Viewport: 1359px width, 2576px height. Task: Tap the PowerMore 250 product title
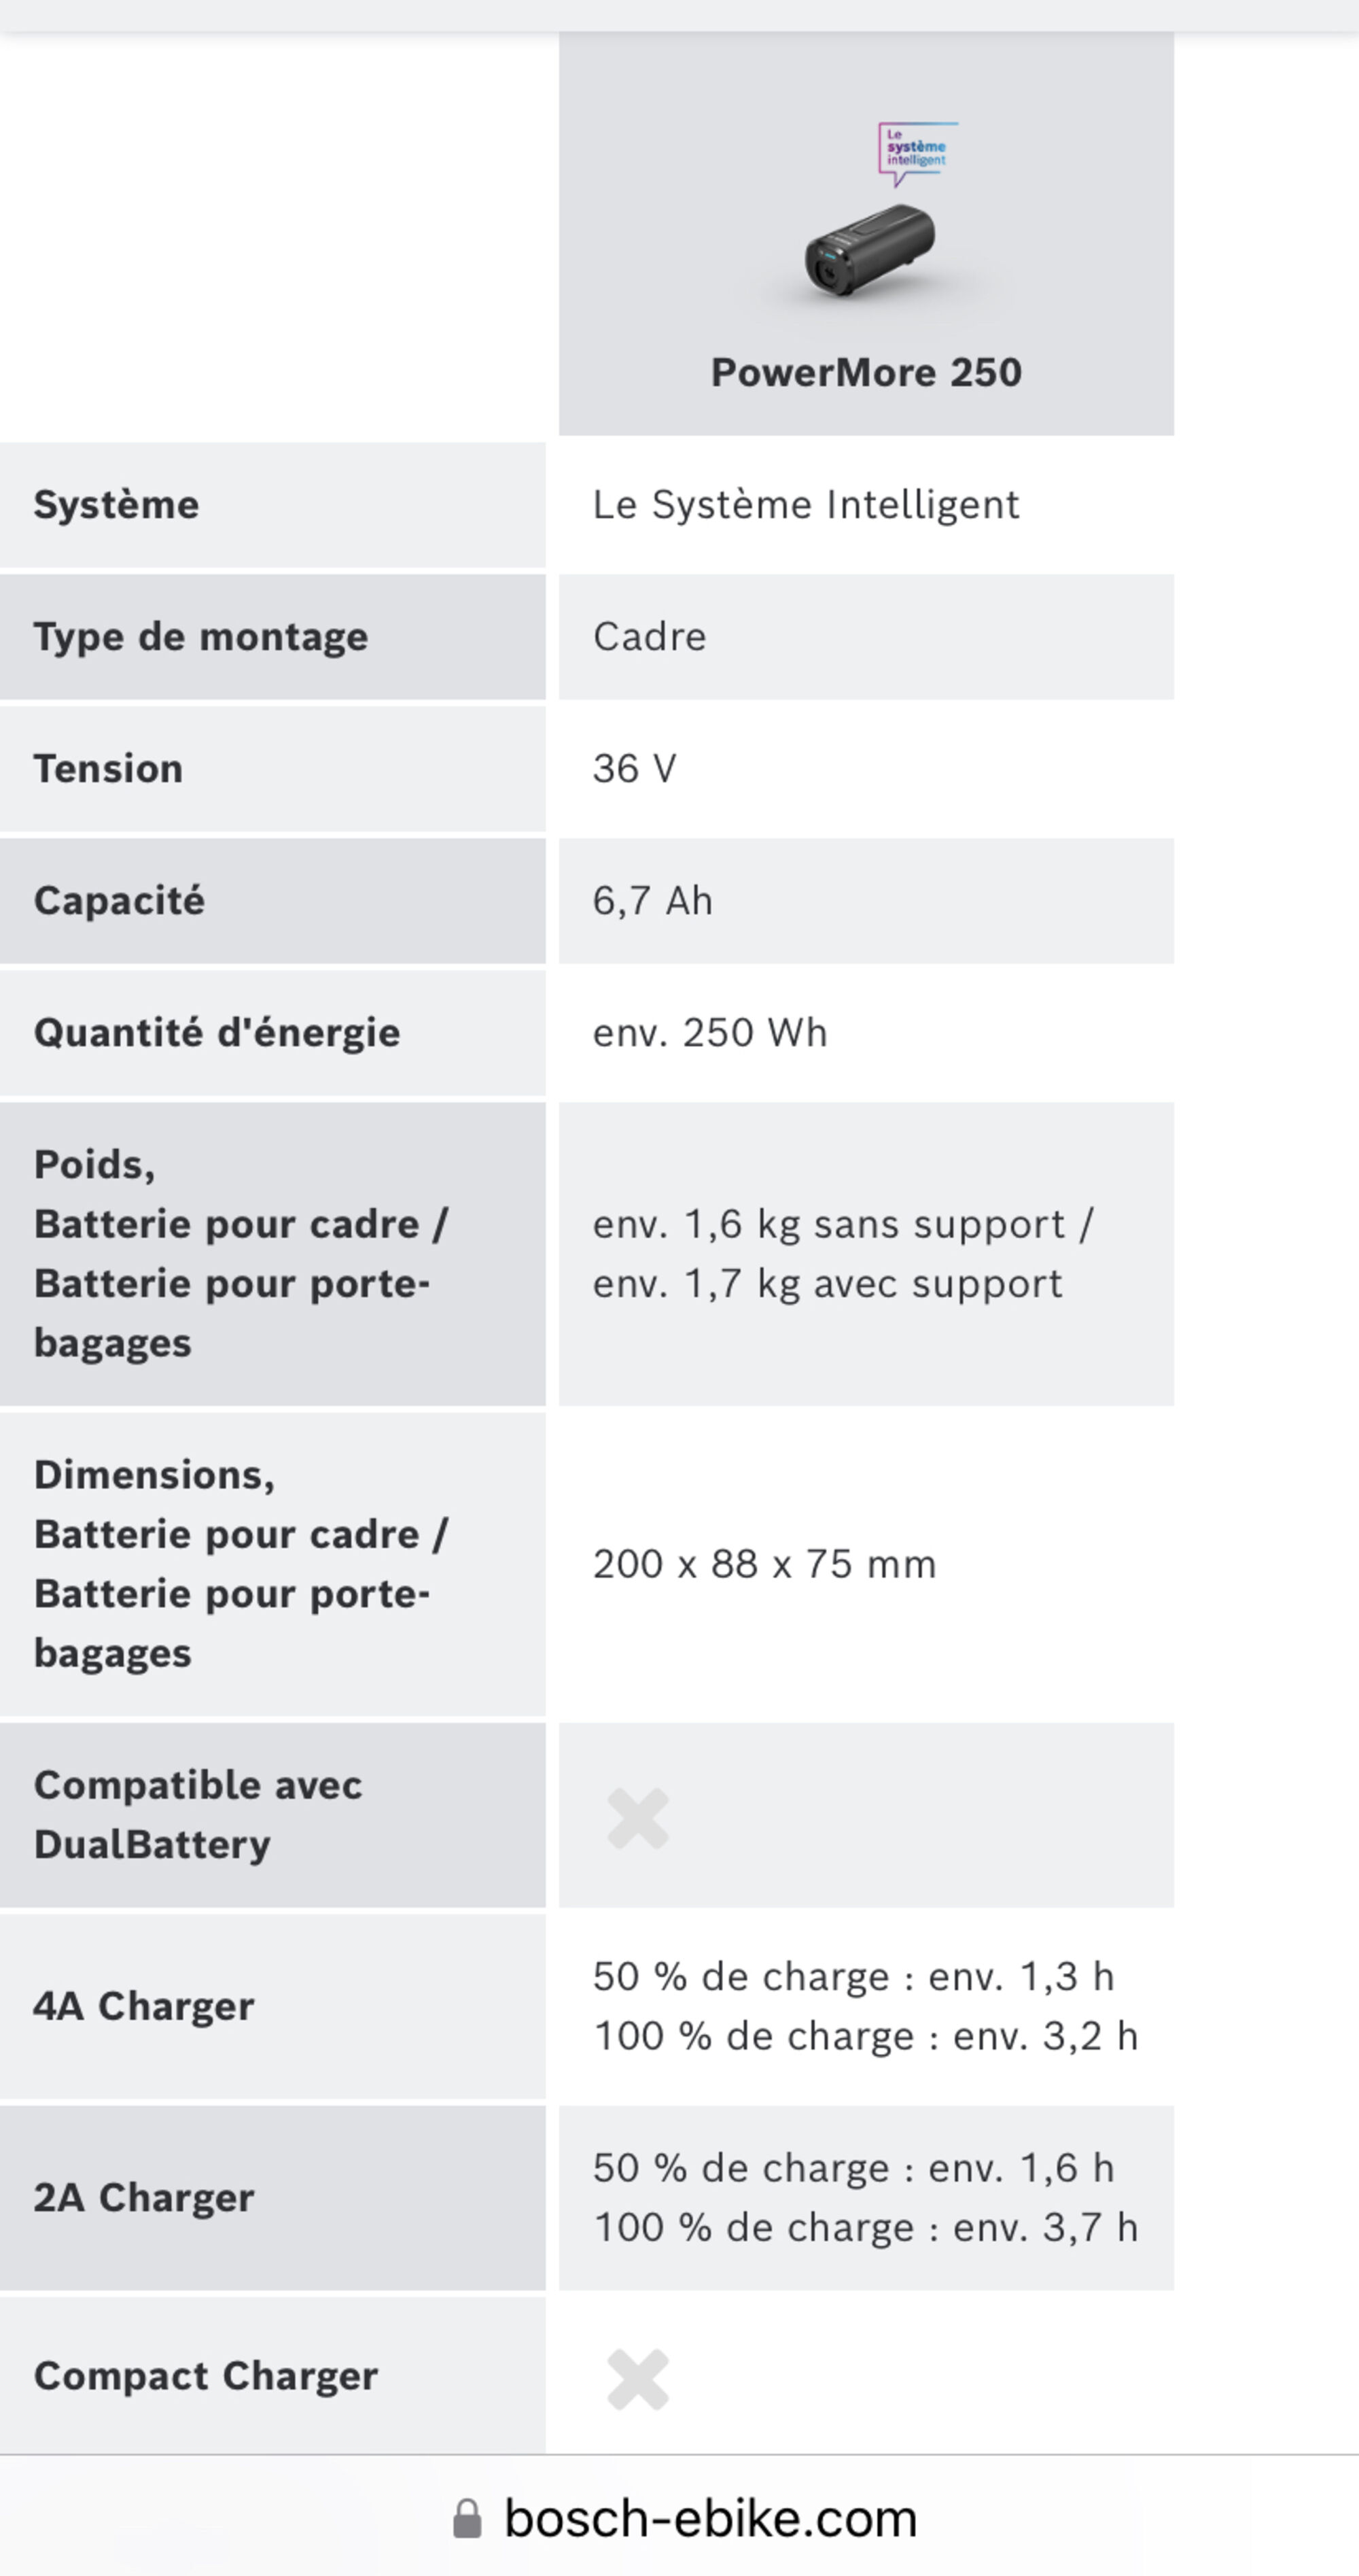(866, 373)
